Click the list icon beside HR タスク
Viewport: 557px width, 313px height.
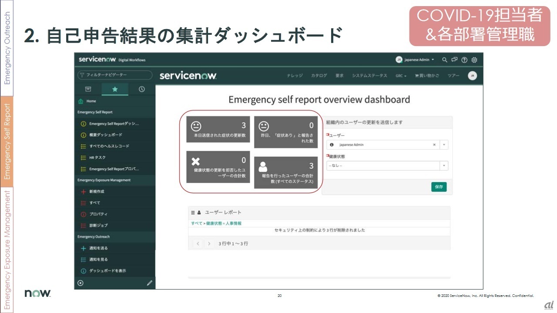pyautogui.click(x=84, y=157)
